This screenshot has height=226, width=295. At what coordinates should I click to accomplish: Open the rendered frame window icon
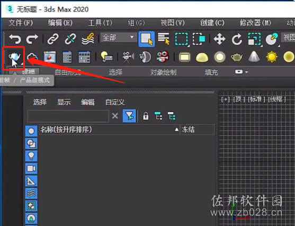point(49,57)
